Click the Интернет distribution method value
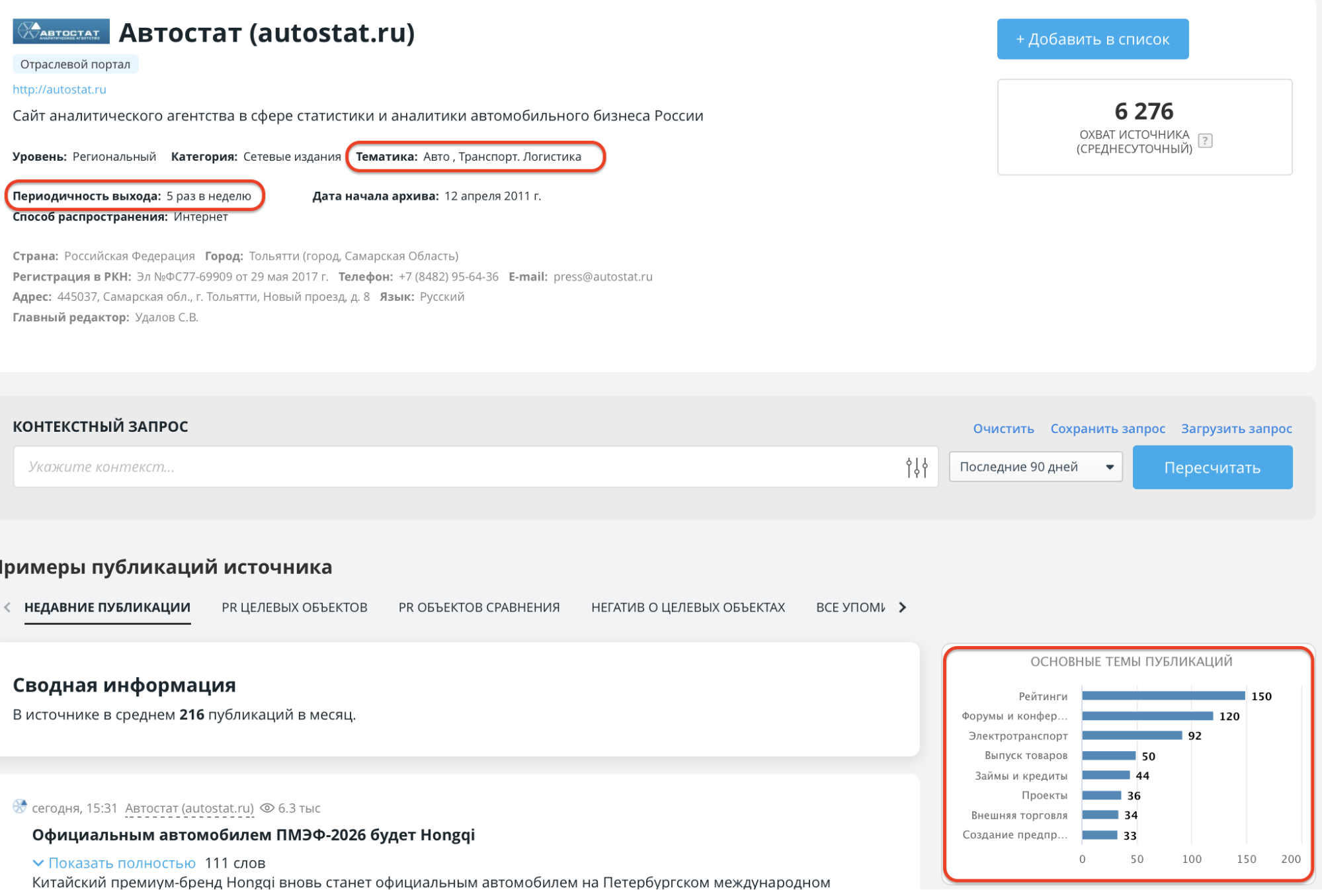The width and height of the screenshot is (1322, 890). 200,217
